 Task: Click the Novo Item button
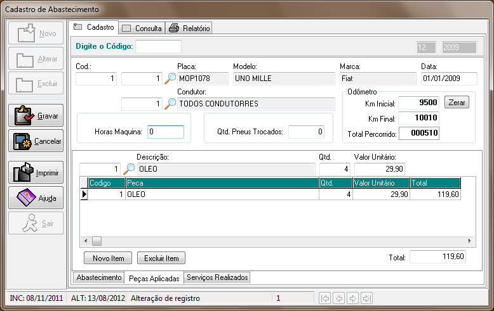coord(108,258)
